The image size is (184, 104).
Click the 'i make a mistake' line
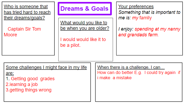coord(114,78)
